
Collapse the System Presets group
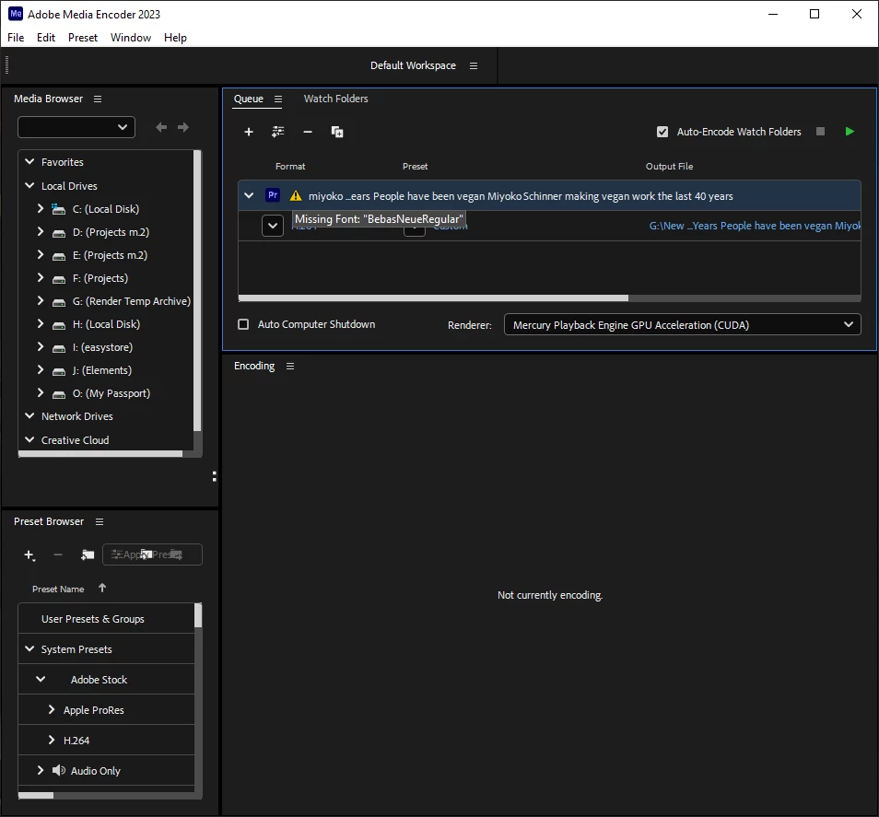pos(29,648)
